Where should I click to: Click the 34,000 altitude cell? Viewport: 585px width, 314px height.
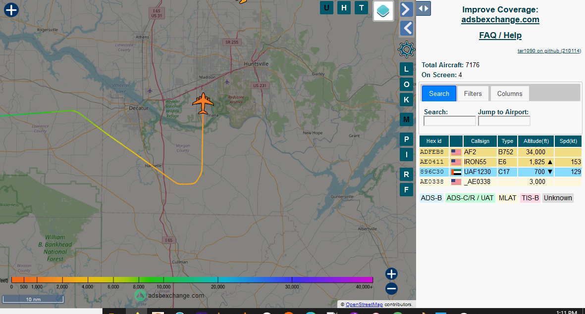536,152
